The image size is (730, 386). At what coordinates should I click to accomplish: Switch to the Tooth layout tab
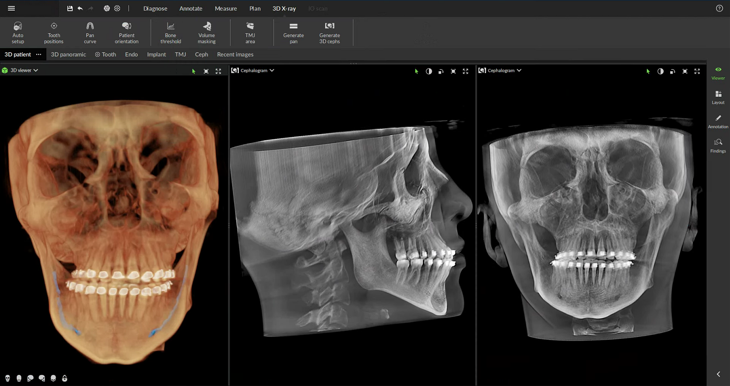106,54
